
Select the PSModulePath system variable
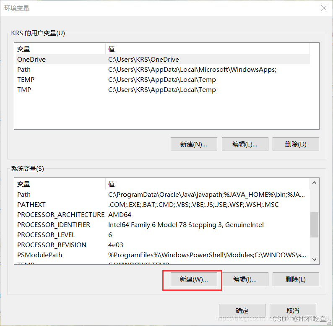163,255
